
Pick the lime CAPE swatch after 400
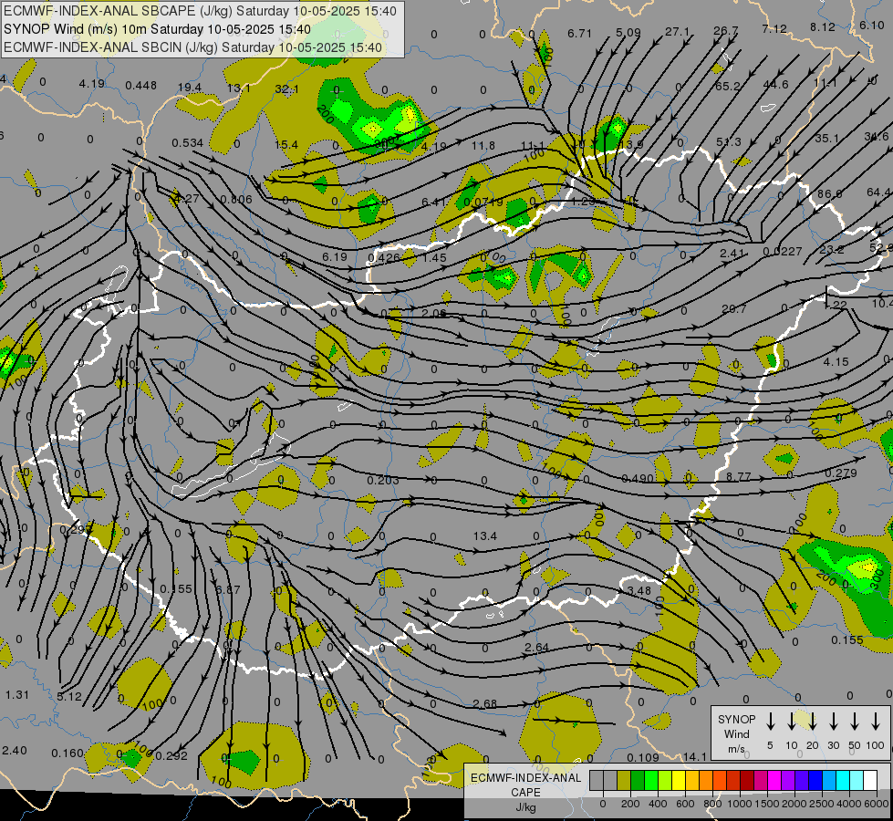click(x=665, y=780)
